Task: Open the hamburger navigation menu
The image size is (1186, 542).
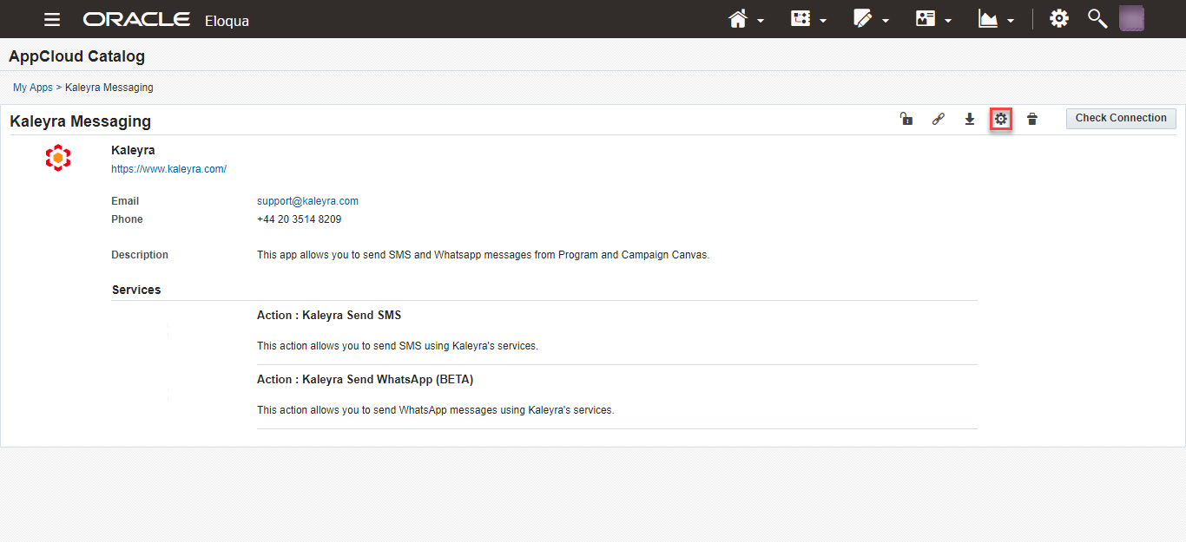Action: click(x=52, y=19)
